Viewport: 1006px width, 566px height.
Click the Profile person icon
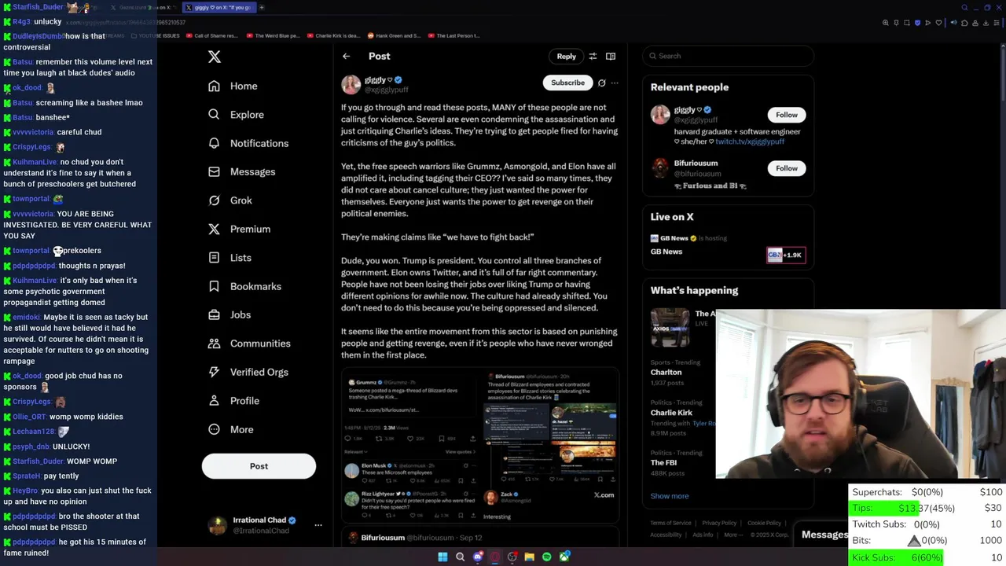pos(214,401)
